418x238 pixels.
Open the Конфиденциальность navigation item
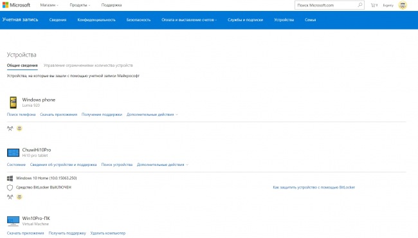[x=96, y=20]
